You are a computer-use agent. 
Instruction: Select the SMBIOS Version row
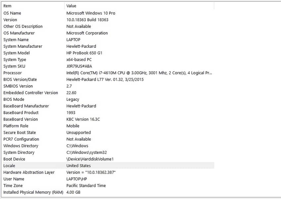click(x=18, y=86)
